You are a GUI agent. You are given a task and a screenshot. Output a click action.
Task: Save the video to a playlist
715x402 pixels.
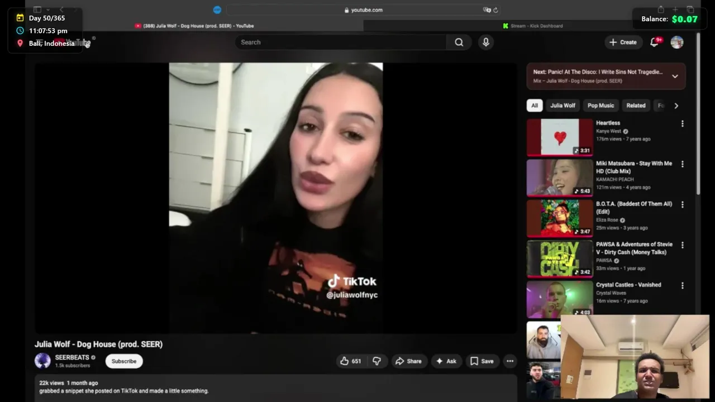coord(482,361)
